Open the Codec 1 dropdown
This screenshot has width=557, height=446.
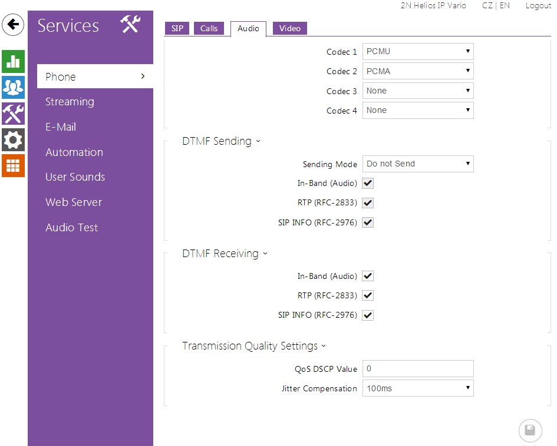pyautogui.click(x=418, y=52)
